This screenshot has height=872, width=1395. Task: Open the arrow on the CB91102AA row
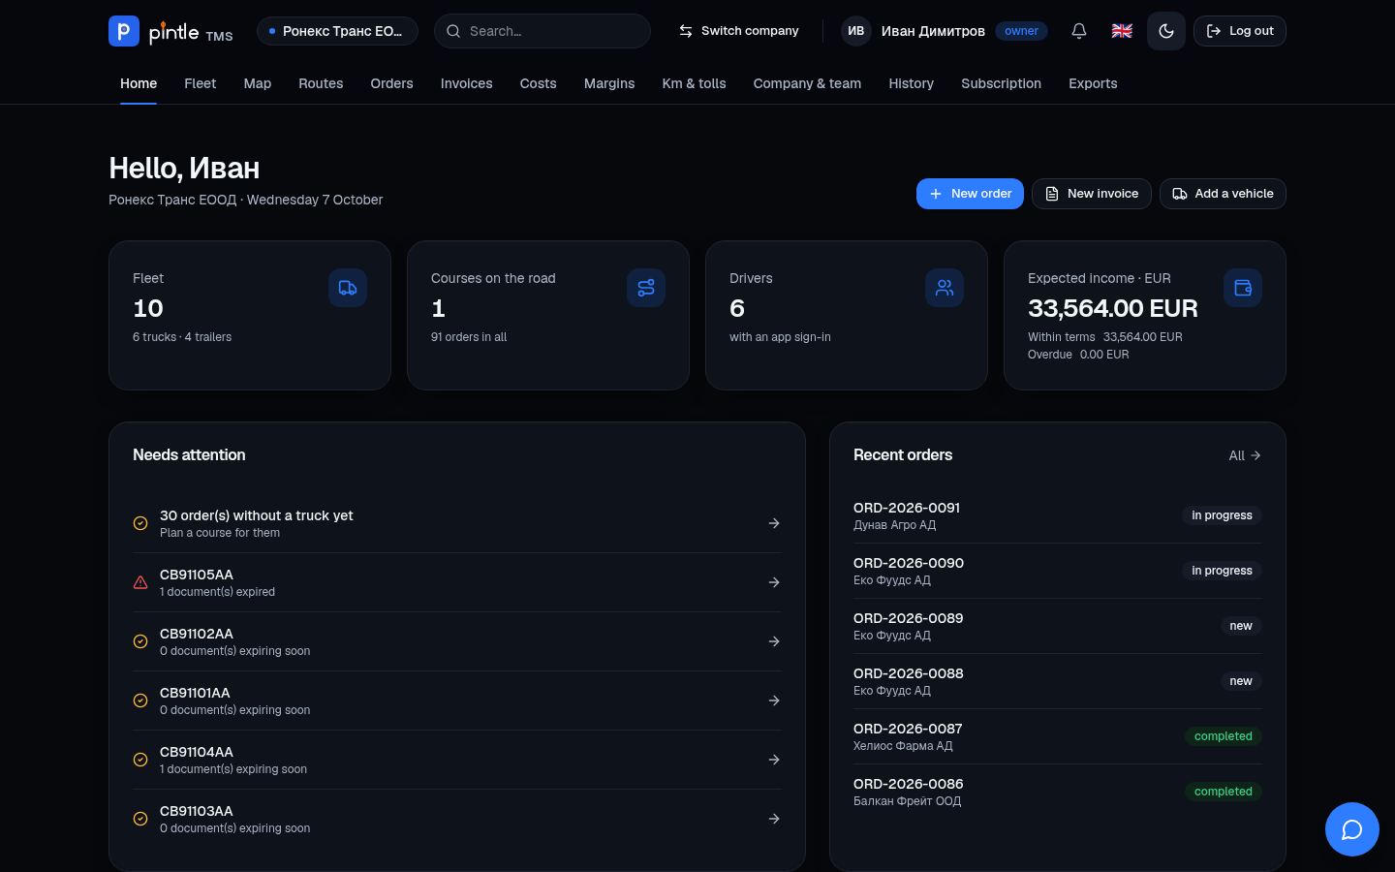point(774,641)
